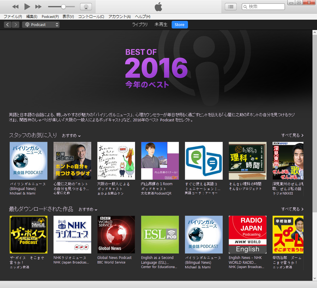Image resolution: width=317 pixels, height=288 pixels.
Task: Expand おすすめ dropdown beside 最もダウンロードされた作品
Action: pyautogui.click(x=88, y=209)
